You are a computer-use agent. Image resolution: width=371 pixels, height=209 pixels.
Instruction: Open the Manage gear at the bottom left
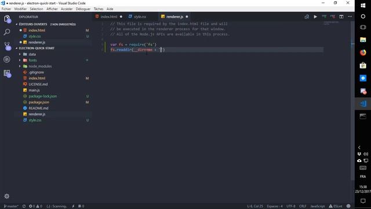point(6,196)
